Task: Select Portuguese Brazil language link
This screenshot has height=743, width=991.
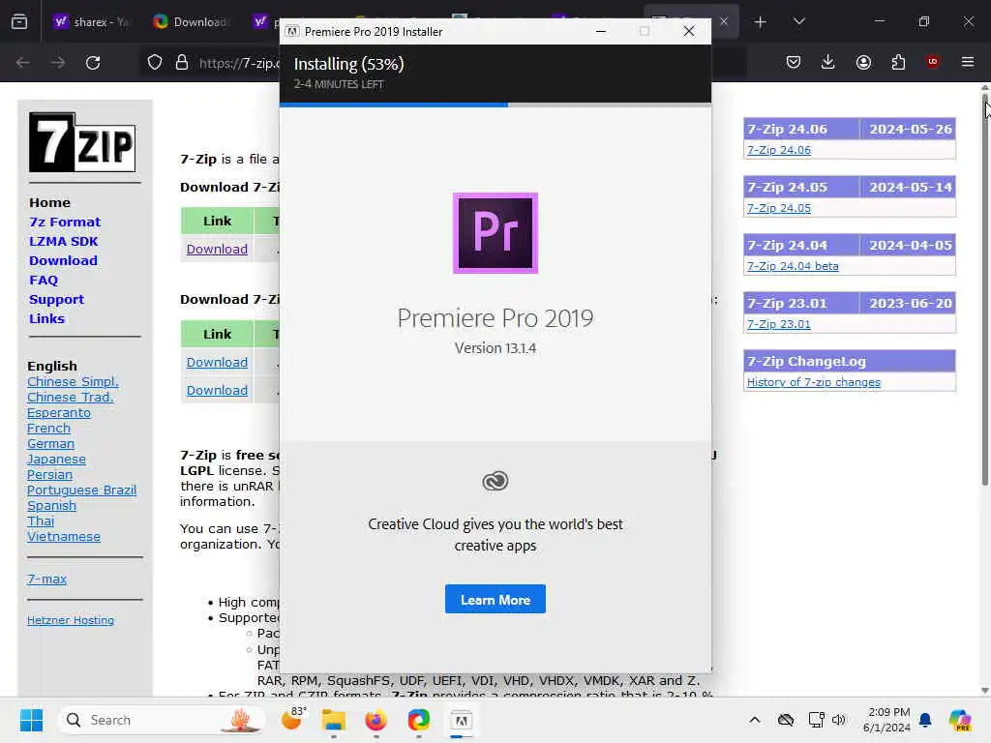Action: 81,490
